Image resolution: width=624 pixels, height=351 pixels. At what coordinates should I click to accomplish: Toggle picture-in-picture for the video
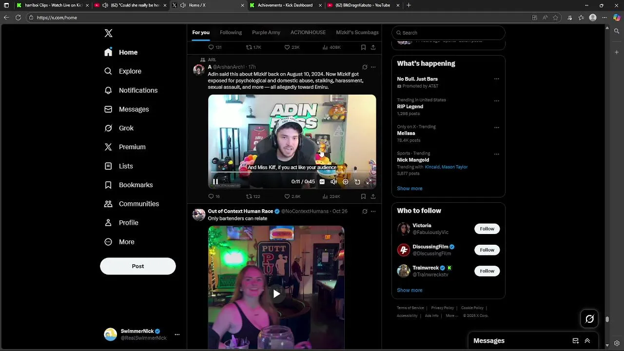pos(357,182)
